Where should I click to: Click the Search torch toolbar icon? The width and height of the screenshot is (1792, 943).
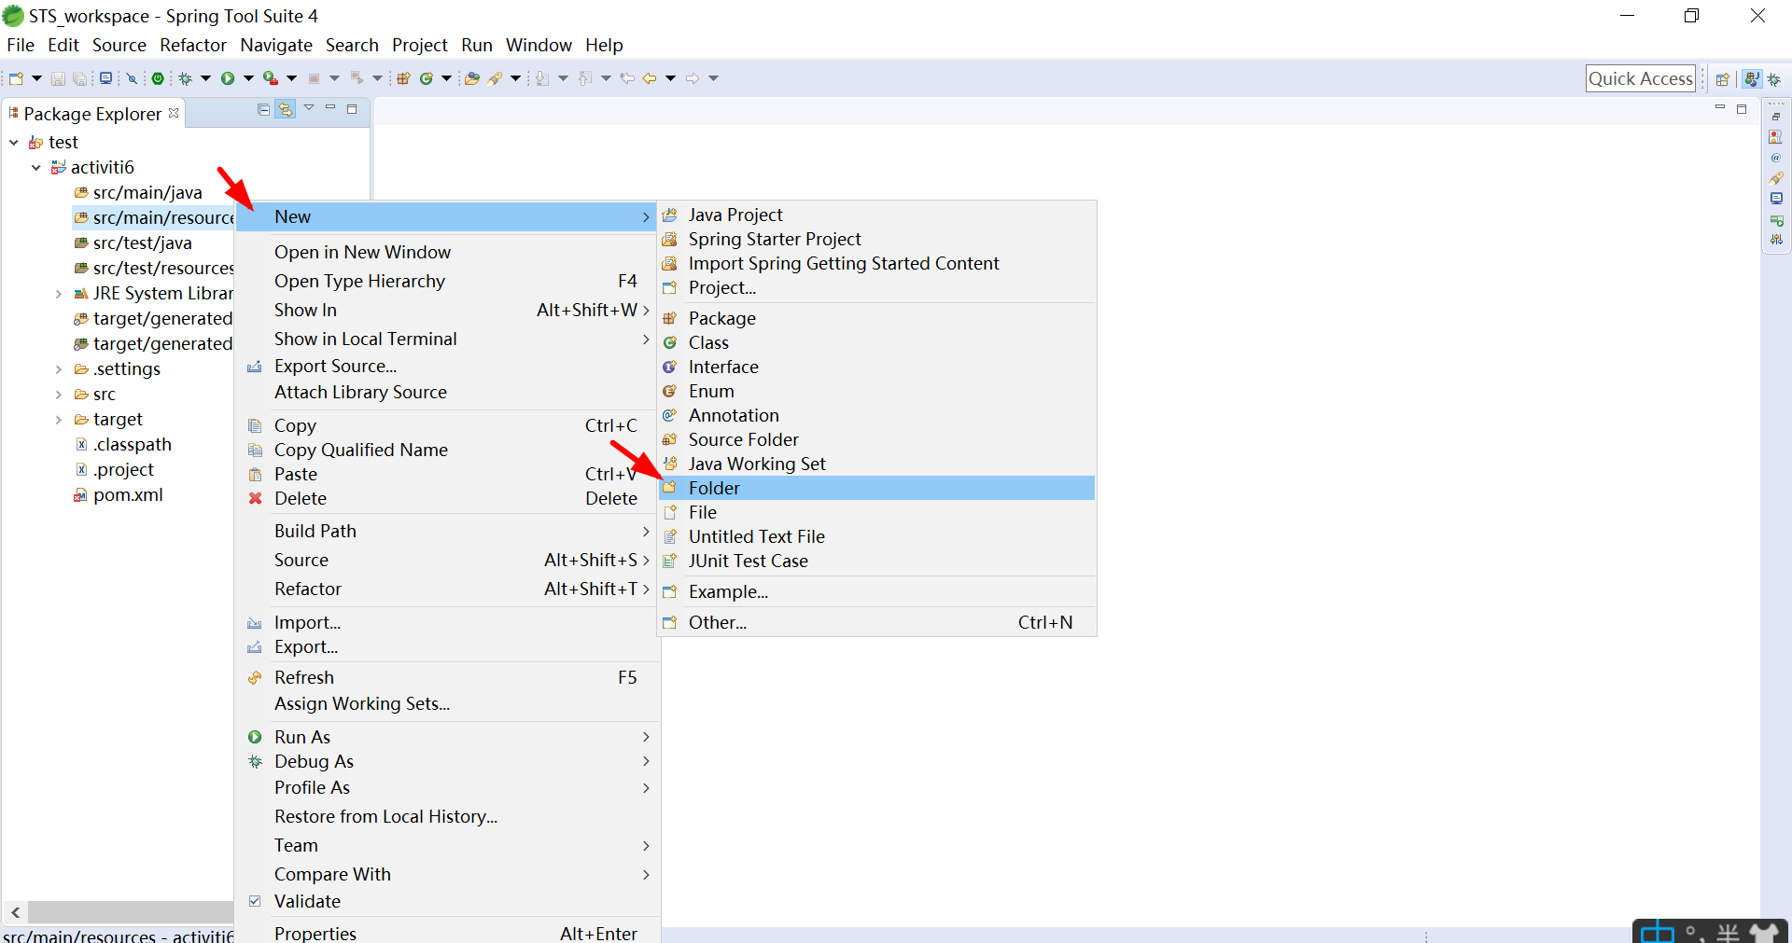(496, 78)
